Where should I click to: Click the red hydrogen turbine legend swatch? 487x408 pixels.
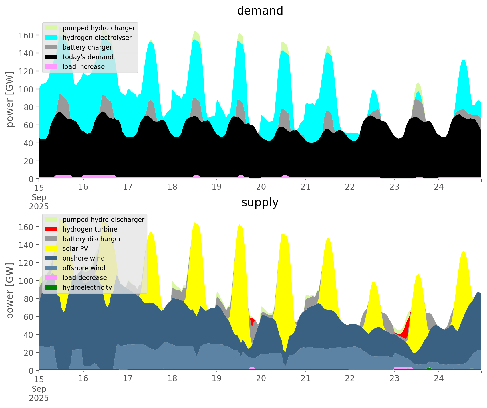[x=51, y=229]
